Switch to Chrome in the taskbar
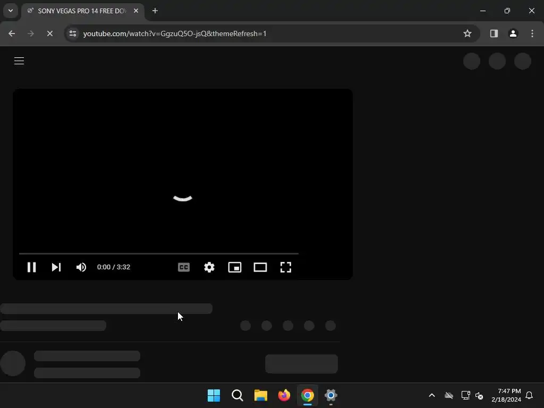Viewport: 544px width, 408px height. (308, 395)
